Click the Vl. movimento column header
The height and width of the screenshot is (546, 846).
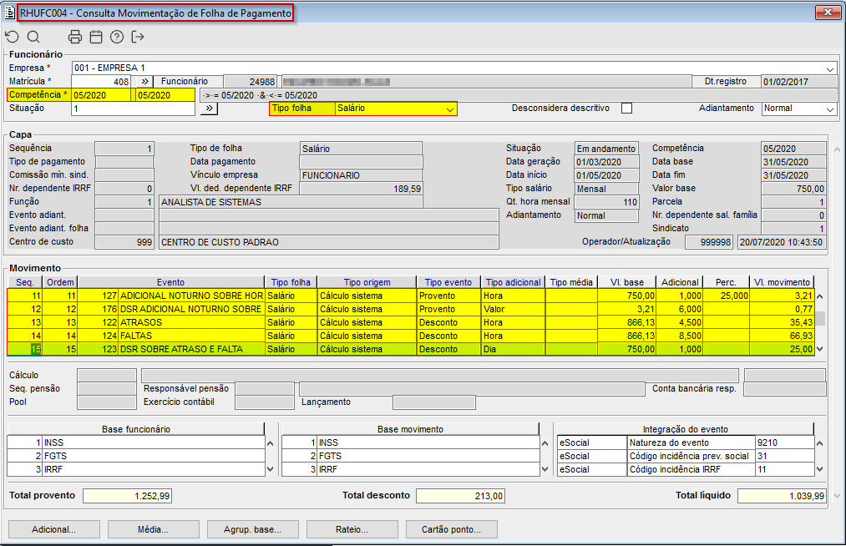(781, 282)
